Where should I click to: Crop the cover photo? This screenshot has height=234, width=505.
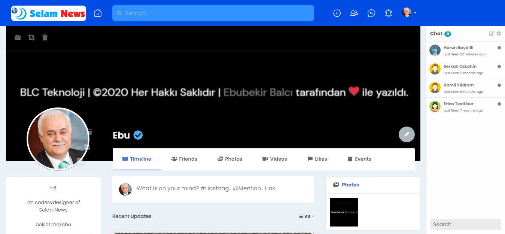(31, 37)
